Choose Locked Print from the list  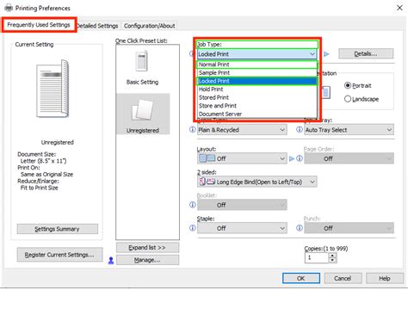pyautogui.click(x=257, y=81)
